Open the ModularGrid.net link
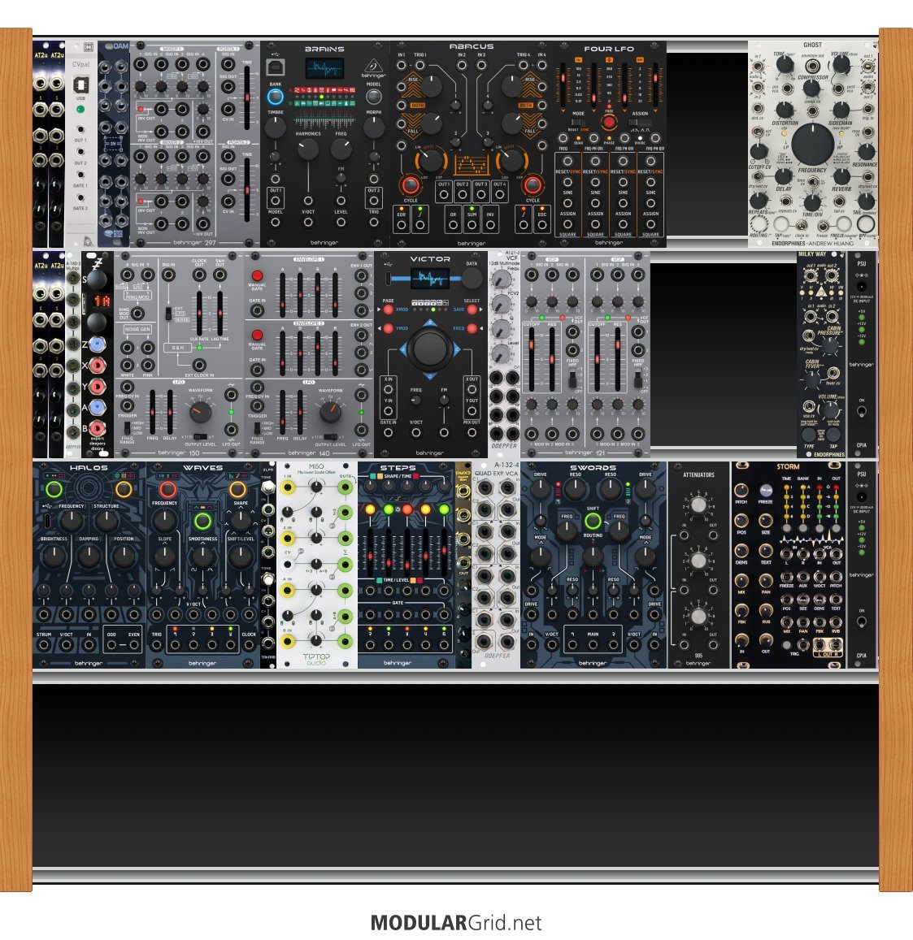This screenshot has width=913, height=940. coord(455,923)
